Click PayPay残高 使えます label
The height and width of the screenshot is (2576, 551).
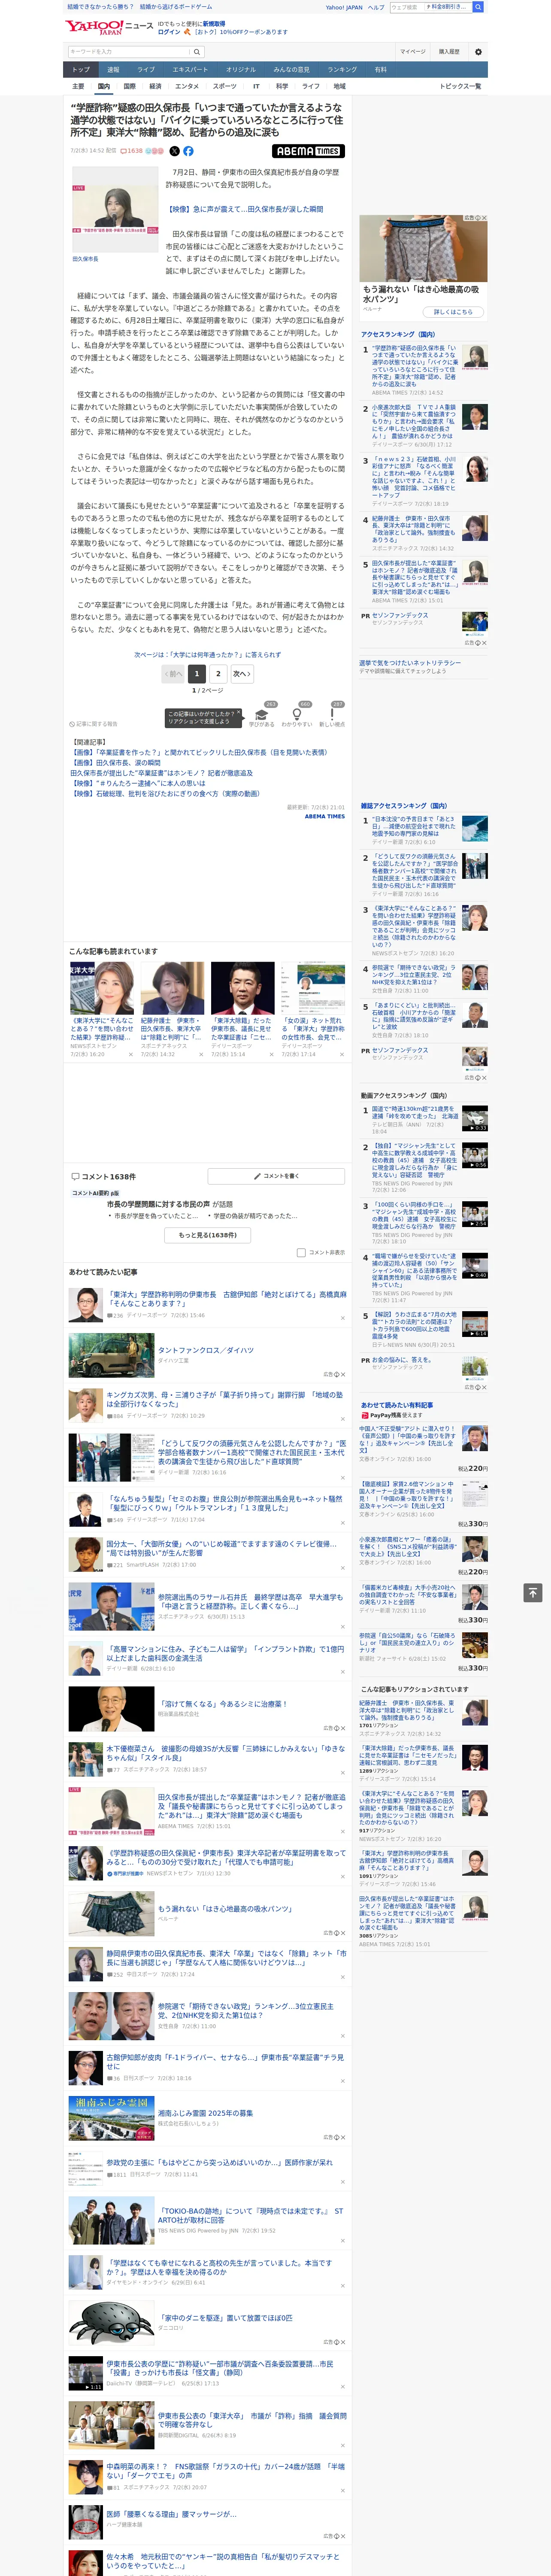(392, 1415)
